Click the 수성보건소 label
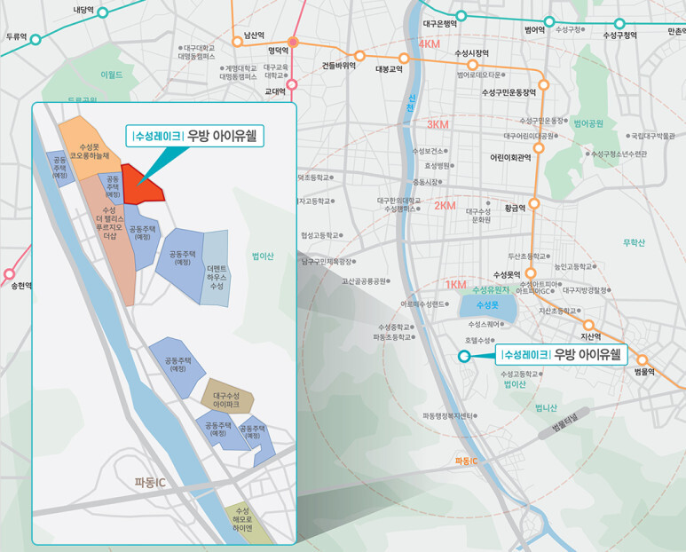 [428, 151]
